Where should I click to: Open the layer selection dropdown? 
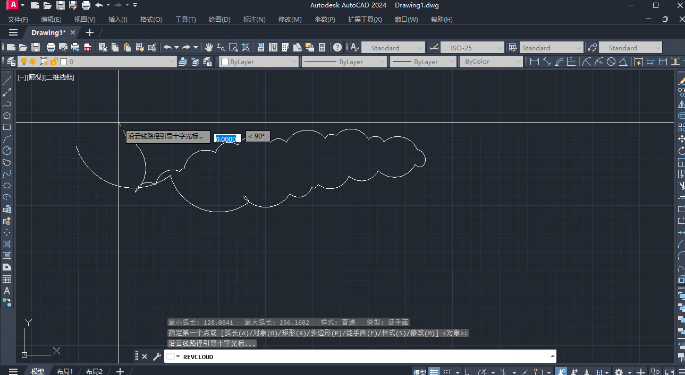click(x=173, y=61)
